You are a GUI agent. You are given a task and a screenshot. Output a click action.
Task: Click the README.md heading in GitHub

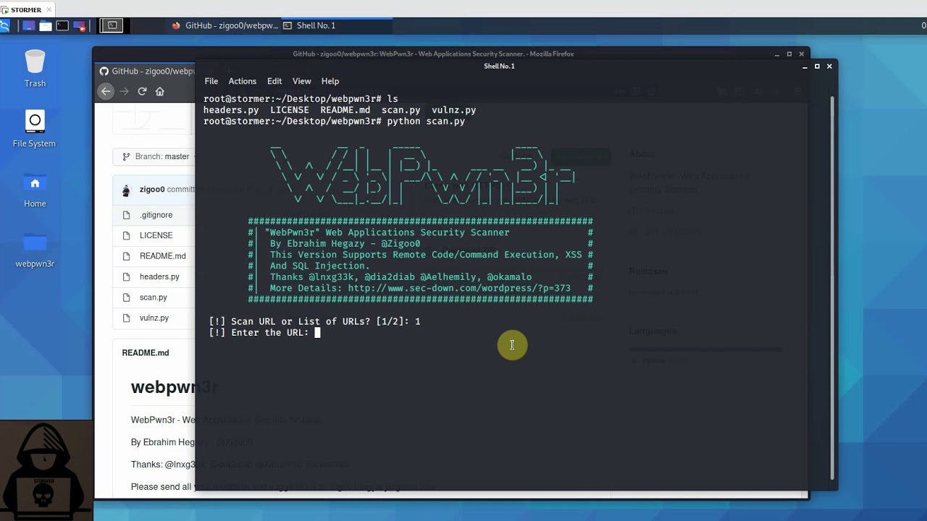[146, 353]
